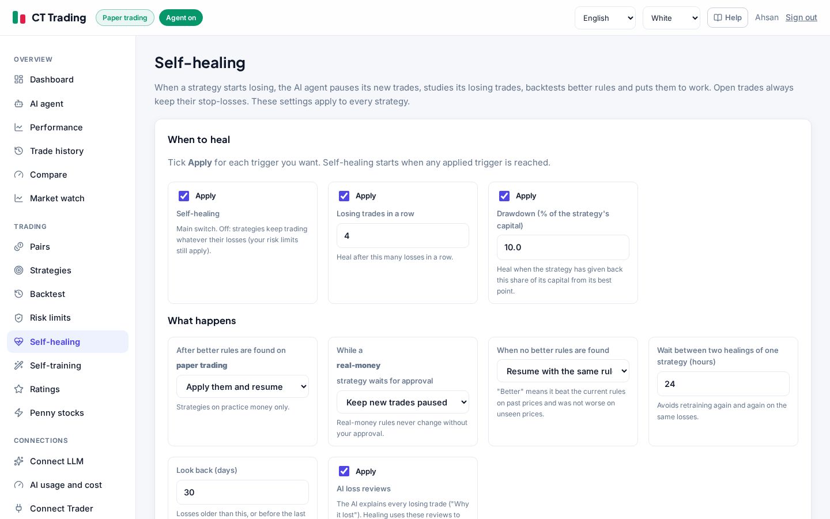The height and width of the screenshot is (519, 830).
Task: Click the Pairs icon in sidebar
Action: (18, 247)
